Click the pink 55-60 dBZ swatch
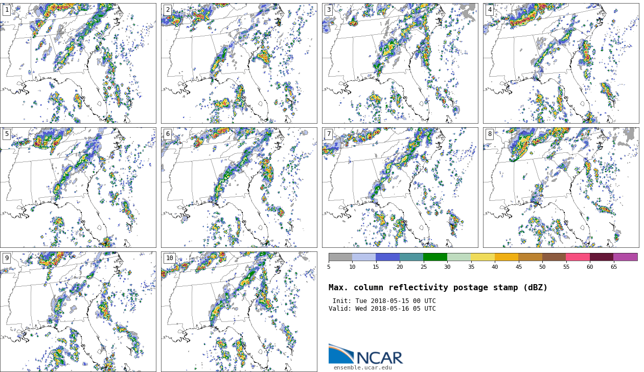 click(578, 257)
